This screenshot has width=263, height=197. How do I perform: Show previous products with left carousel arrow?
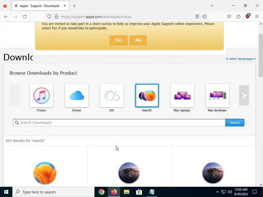click(15, 95)
